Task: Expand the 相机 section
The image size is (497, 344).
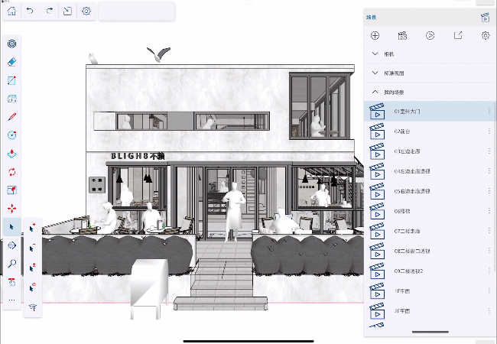Action: [x=375, y=54]
